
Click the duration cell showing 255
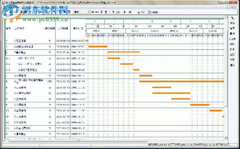pyautogui.click(x=49, y=82)
